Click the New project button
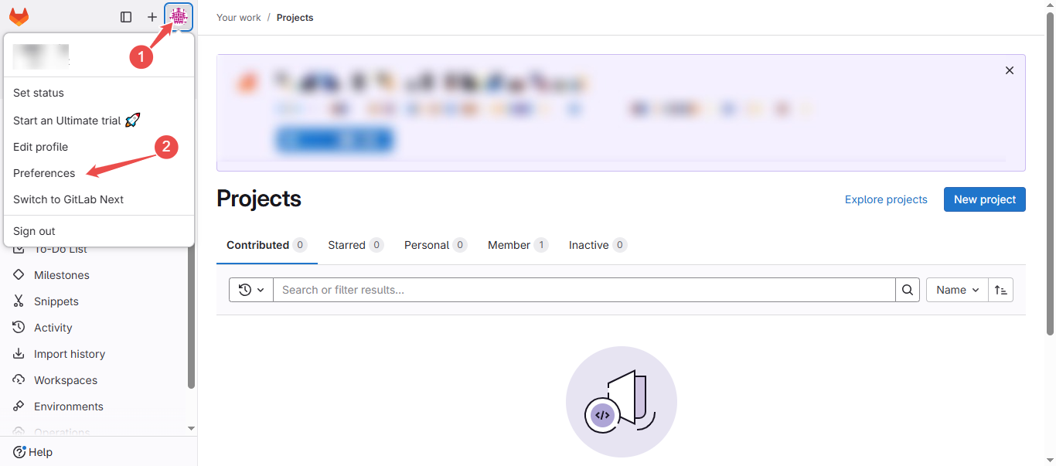1056x466 pixels. pos(984,199)
